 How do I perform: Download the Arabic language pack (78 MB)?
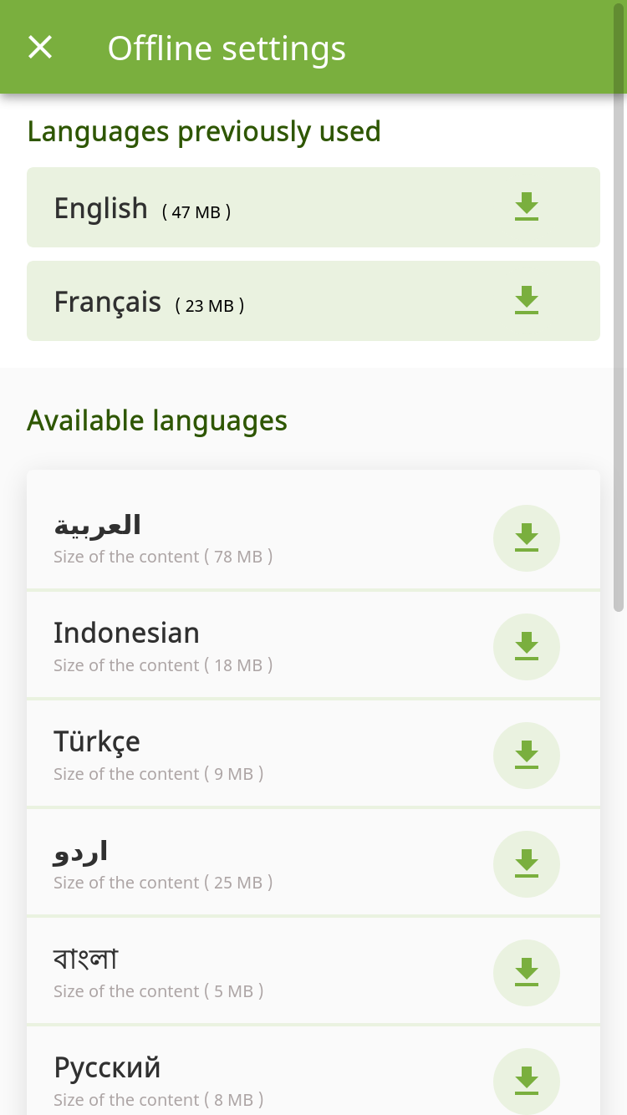(527, 538)
